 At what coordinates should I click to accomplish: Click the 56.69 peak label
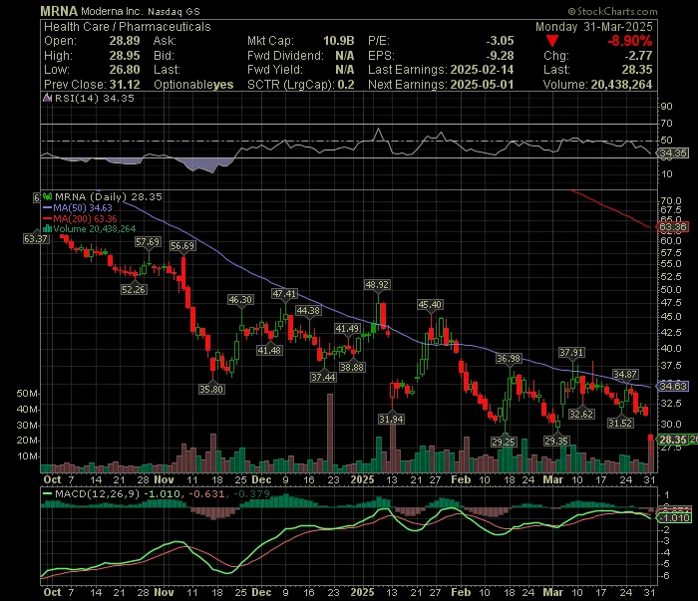pos(182,246)
